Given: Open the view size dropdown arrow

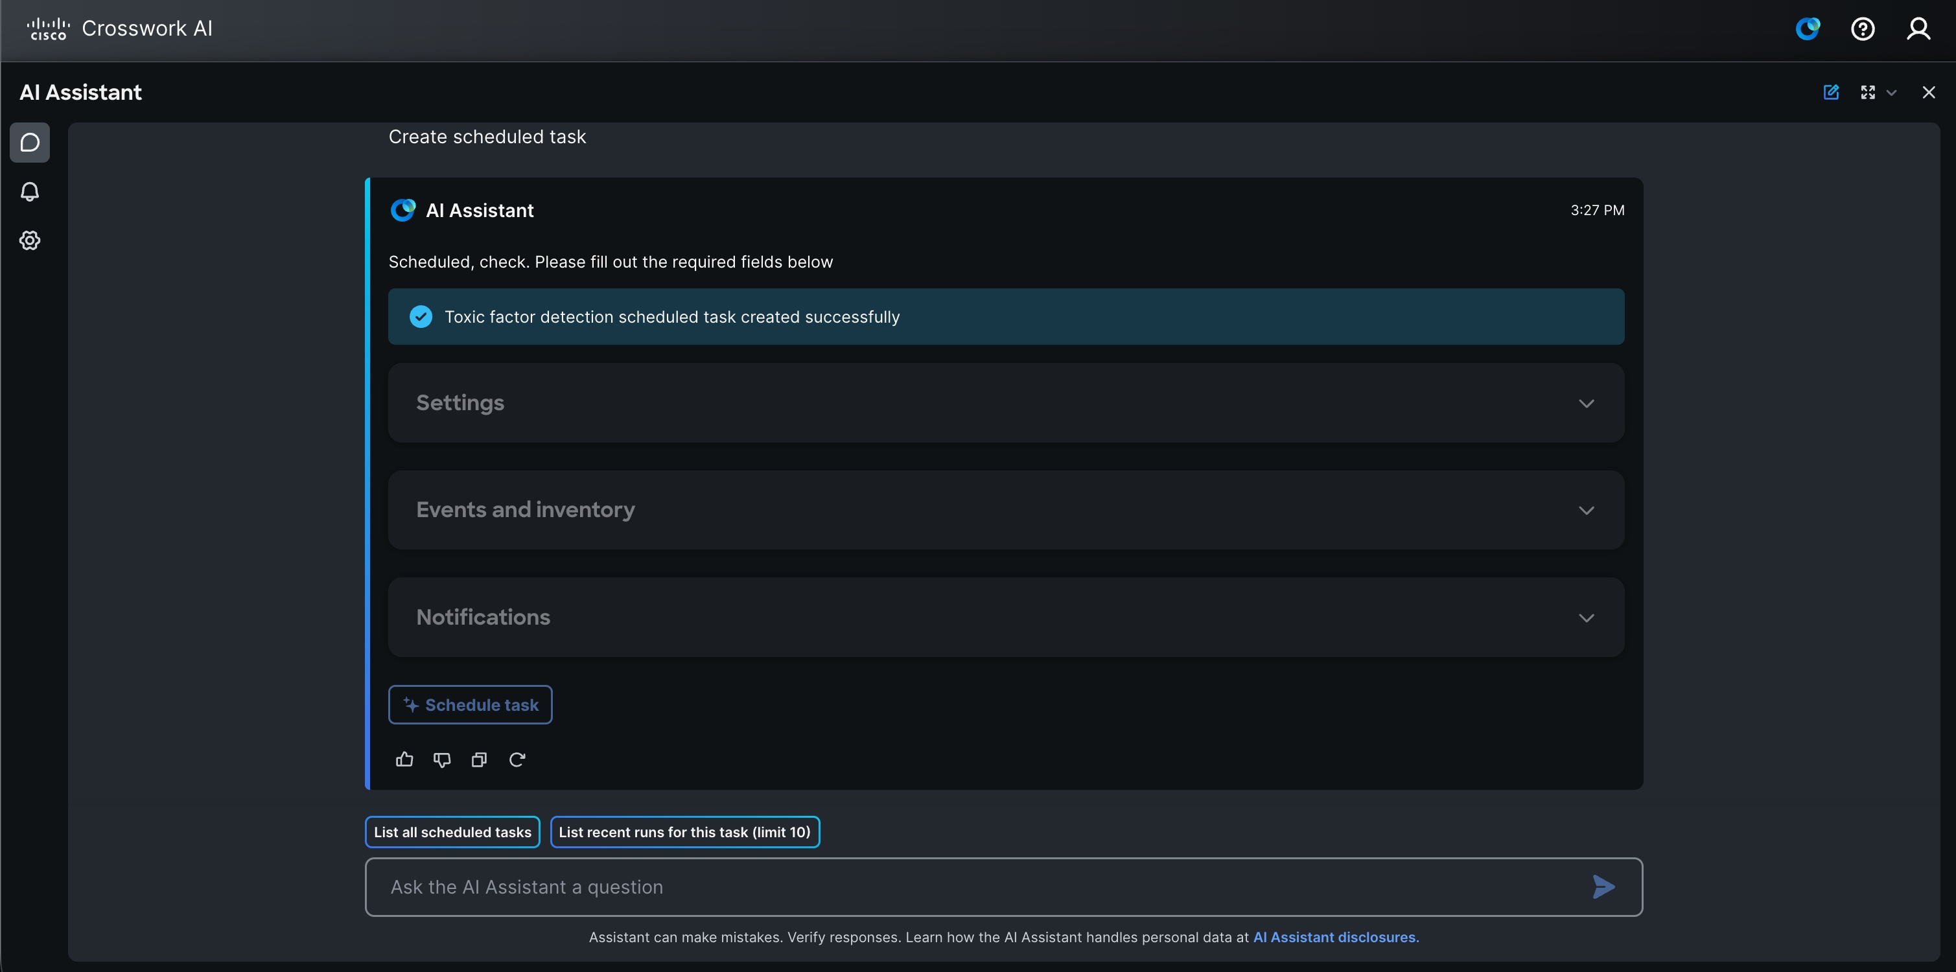Looking at the screenshot, I should tap(1891, 93).
